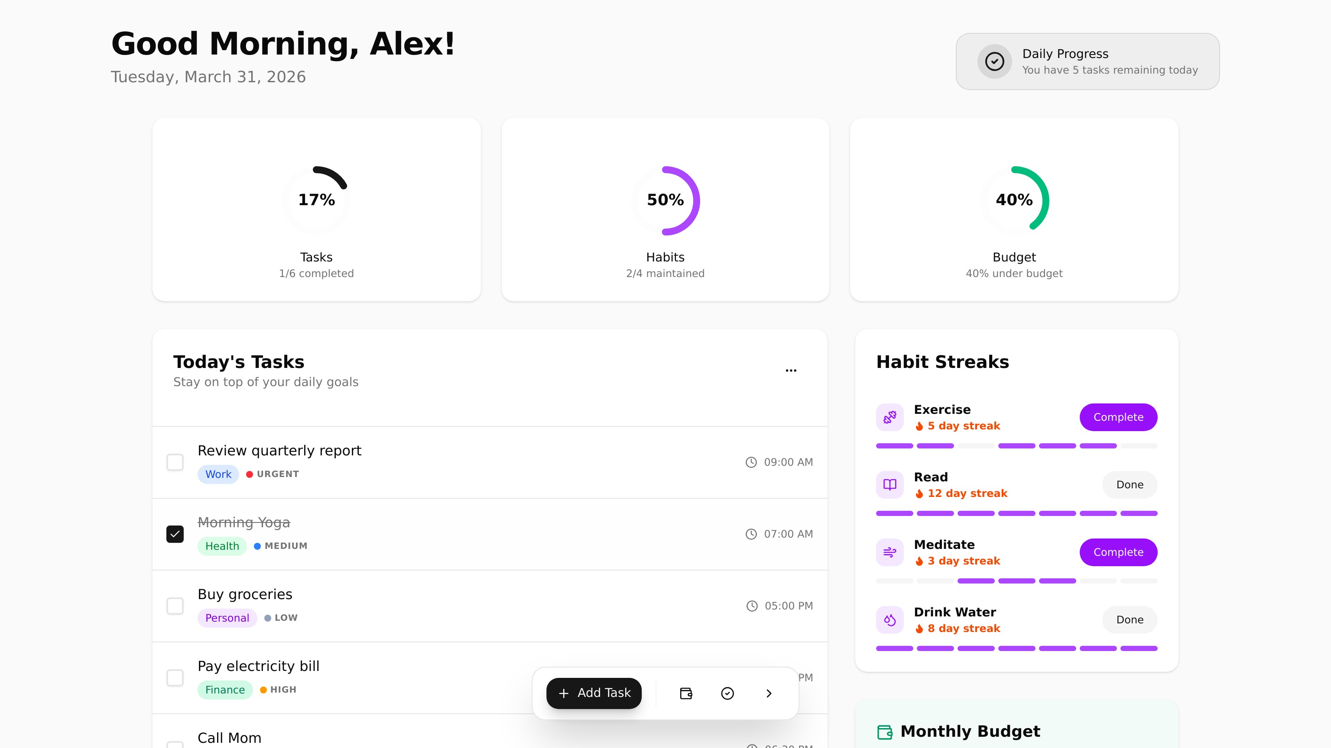The height and width of the screenshot is (748, 1331).
Task: Click the Add Task button
Action: tap(594, 693)
